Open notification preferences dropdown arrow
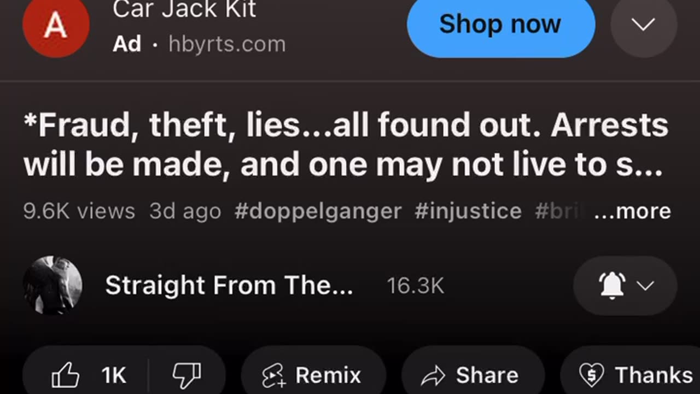700x394 pixels. 646,286
